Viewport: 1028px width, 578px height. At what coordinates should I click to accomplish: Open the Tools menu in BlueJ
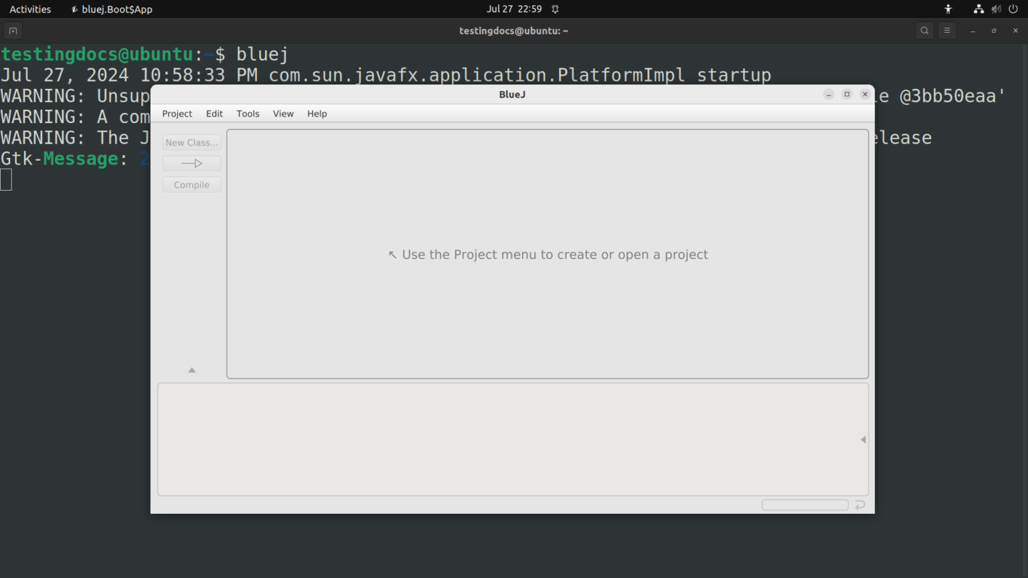248,114
